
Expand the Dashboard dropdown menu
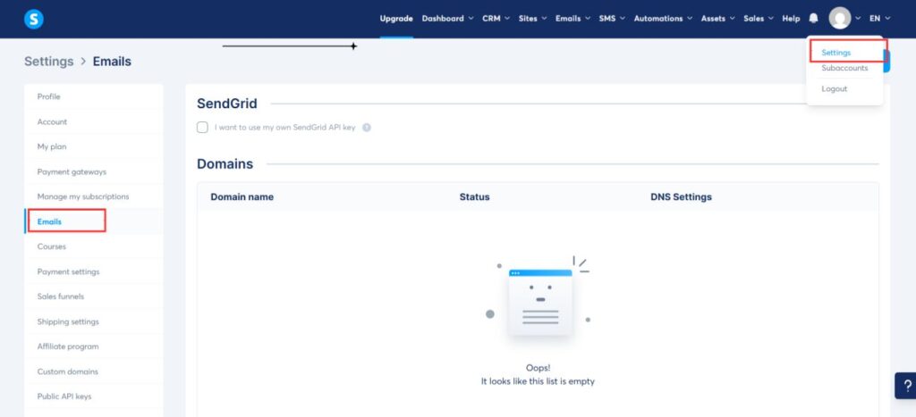coord(447,19)
